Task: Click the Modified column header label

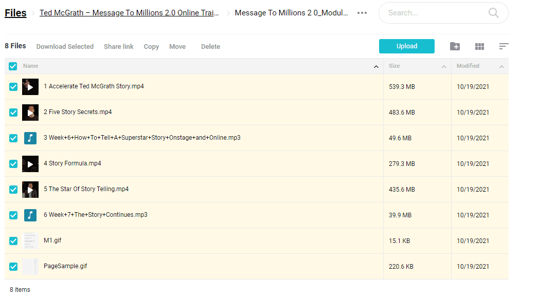Action: 468,66
